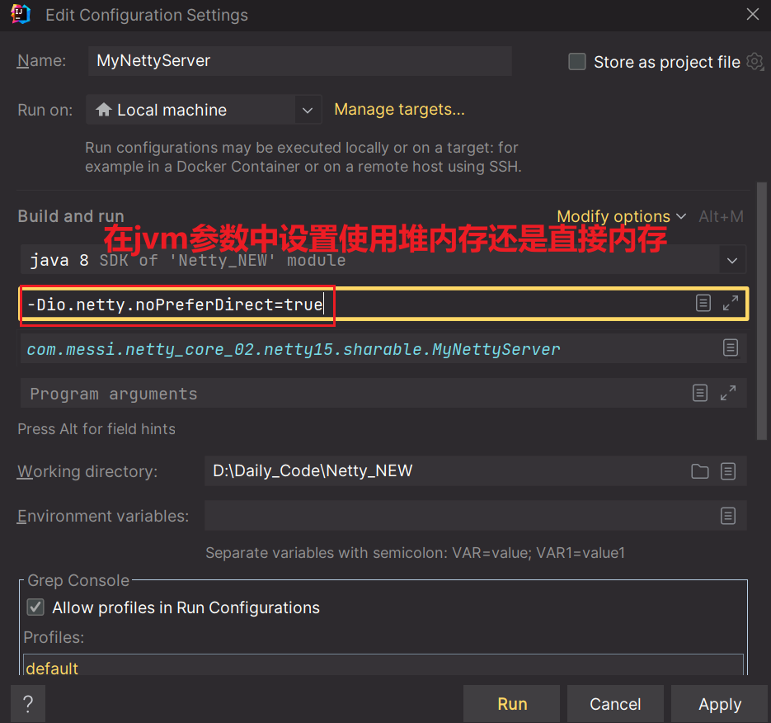Select the default Grep Console profile
The image size is (771, 723).
click(52, 669)
